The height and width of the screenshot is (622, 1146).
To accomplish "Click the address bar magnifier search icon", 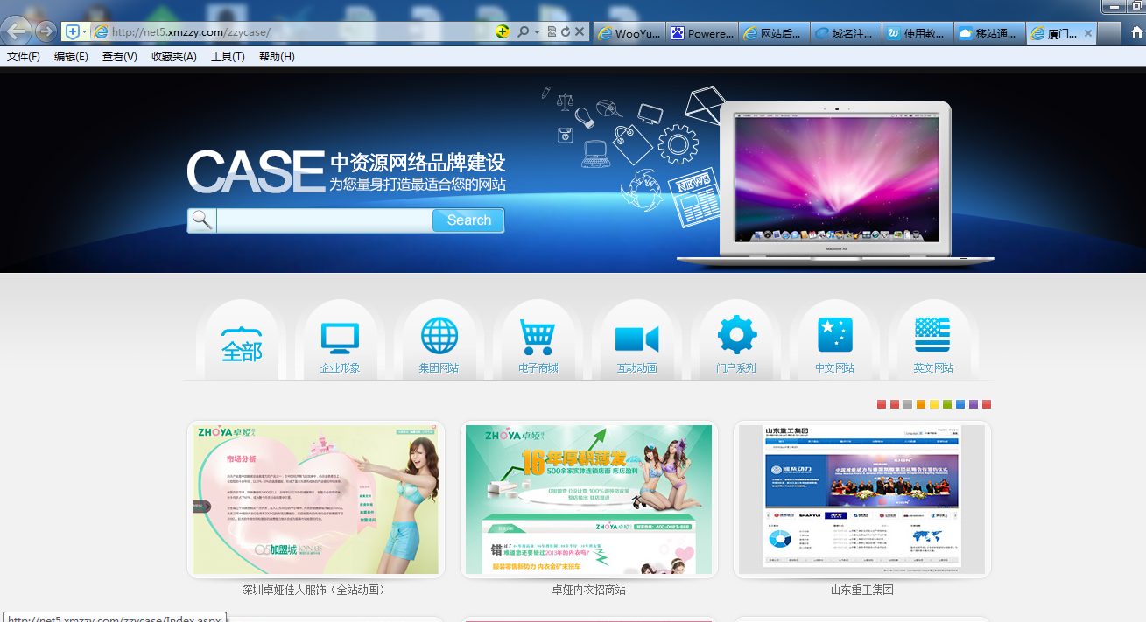I will click(x=523, y=32).
